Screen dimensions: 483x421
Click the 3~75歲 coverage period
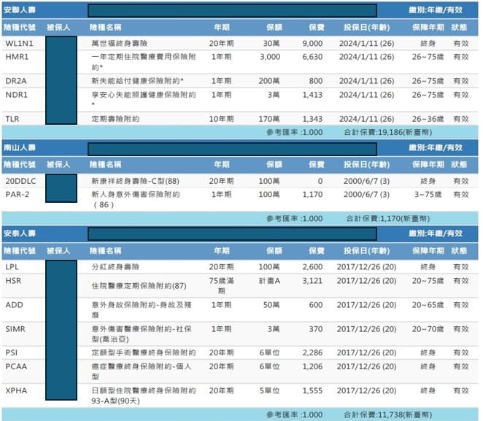point(428,195)
